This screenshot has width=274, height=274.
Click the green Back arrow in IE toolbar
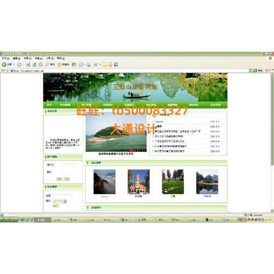4,65
